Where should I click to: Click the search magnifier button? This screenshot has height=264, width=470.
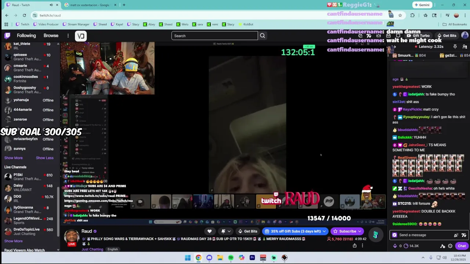[x=263, y=36]
